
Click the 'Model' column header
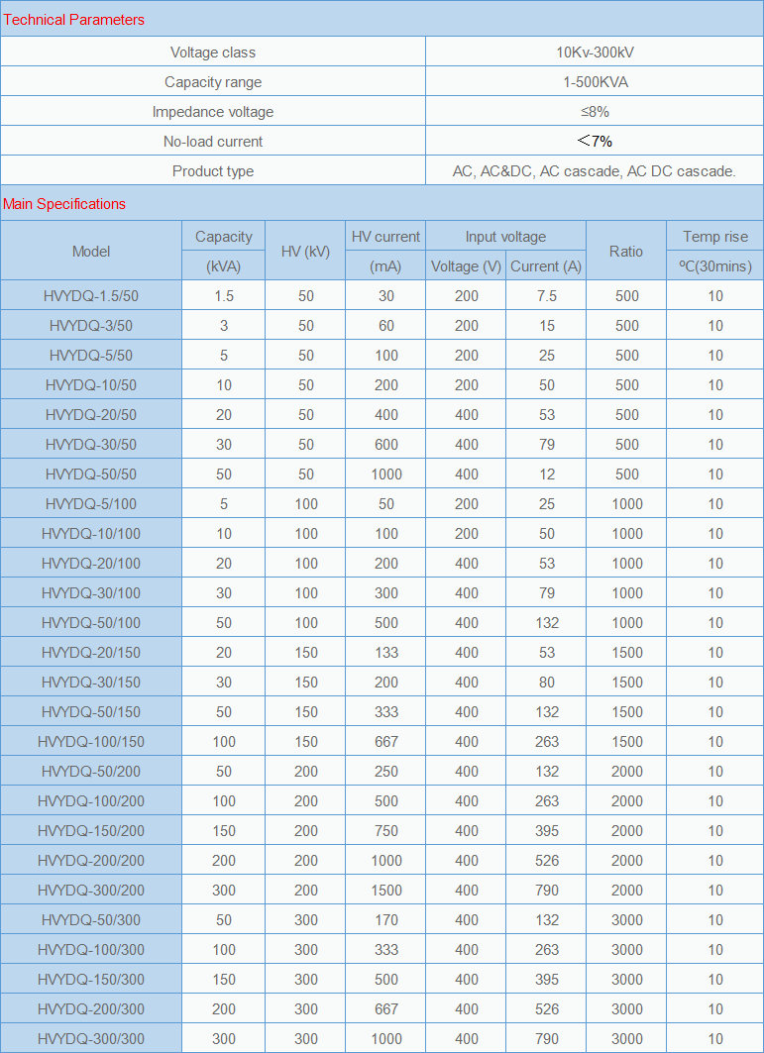point(91,252)
